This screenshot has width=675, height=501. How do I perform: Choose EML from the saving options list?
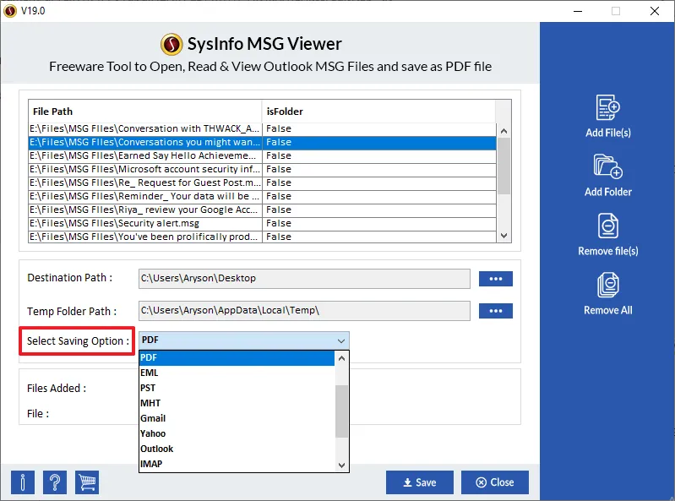[x=150, y=373]
